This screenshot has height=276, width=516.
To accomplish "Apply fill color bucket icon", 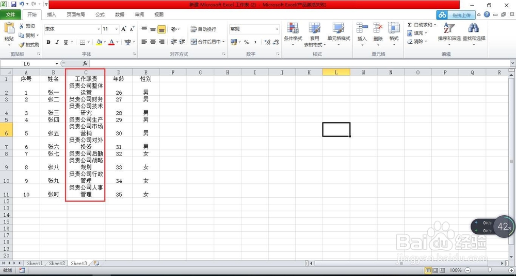I will (99, 42).
